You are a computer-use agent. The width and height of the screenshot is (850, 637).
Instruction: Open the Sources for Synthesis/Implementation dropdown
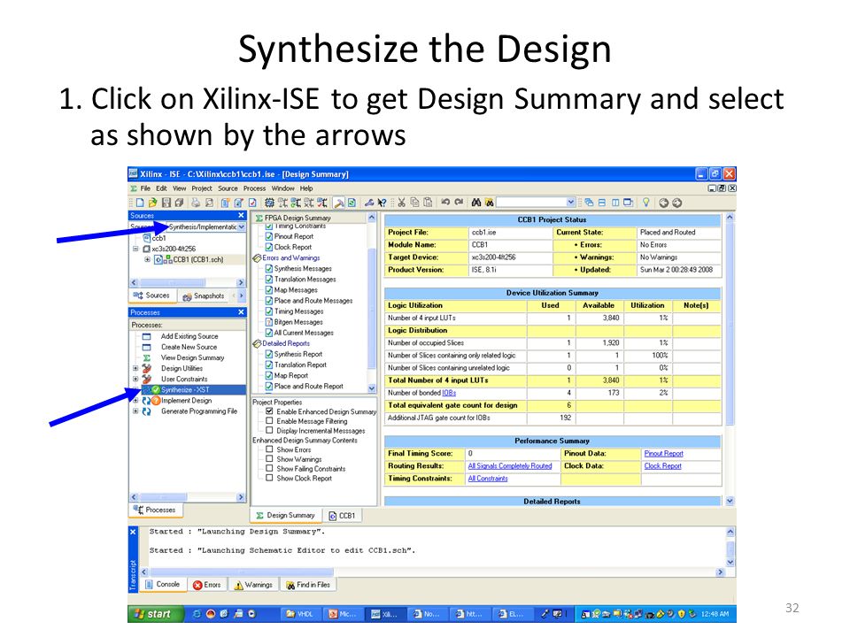pyautogui.click(x=241, y=227)
